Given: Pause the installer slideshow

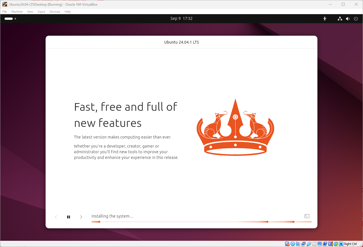Looking at the screenshot, I should [69, 217].
